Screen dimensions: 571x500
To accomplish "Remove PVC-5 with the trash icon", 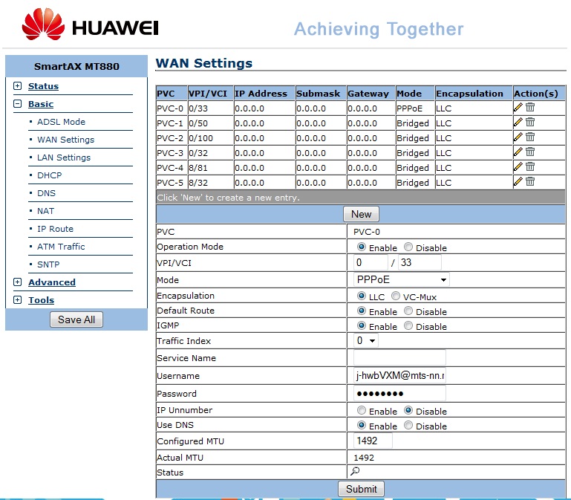I will [530, 181].
